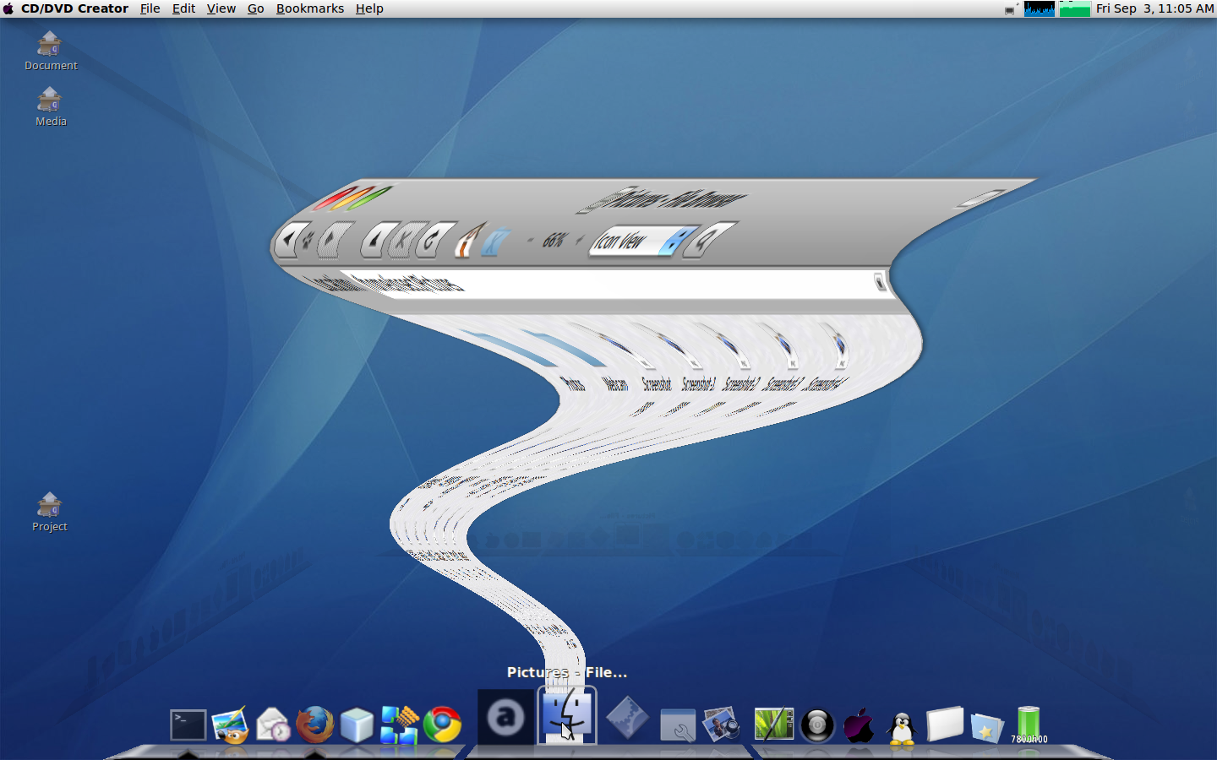This screenshot has height=760, width=1217.
Task: Open the blue and orange tiles dock icon
Action: click(399, 725)
